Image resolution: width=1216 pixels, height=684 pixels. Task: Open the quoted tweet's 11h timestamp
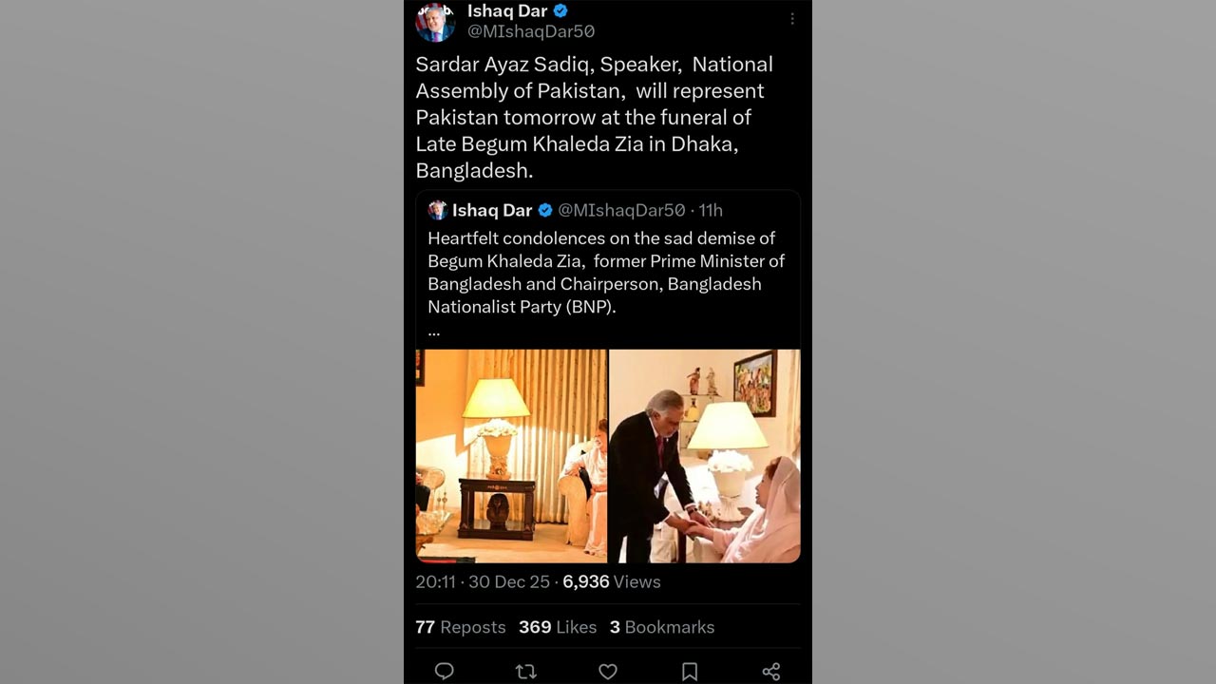tap(710, 210)
